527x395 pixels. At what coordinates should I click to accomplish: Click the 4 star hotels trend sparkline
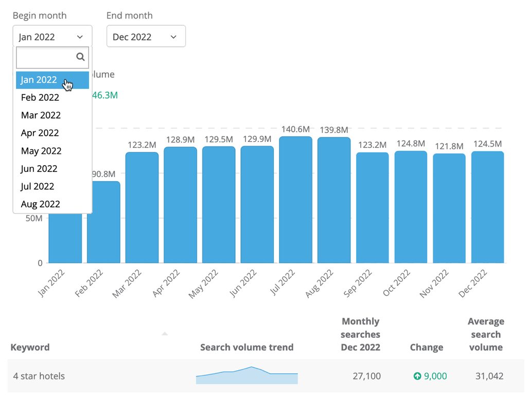pyautogui.click(x=247, y=375)
